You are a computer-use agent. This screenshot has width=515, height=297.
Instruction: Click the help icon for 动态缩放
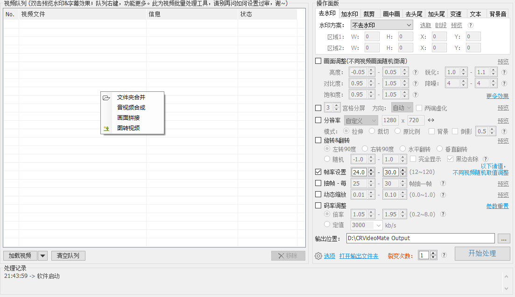tap(443, 195)
